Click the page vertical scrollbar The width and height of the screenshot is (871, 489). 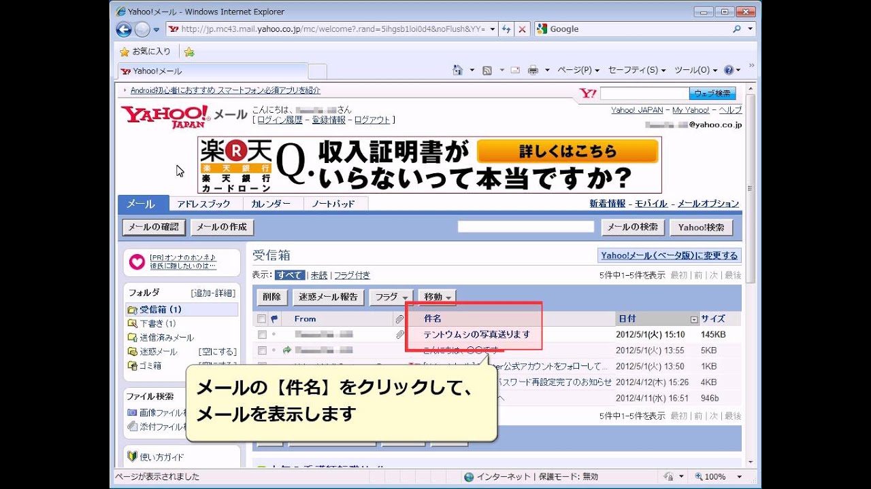(x=751, y=274)
